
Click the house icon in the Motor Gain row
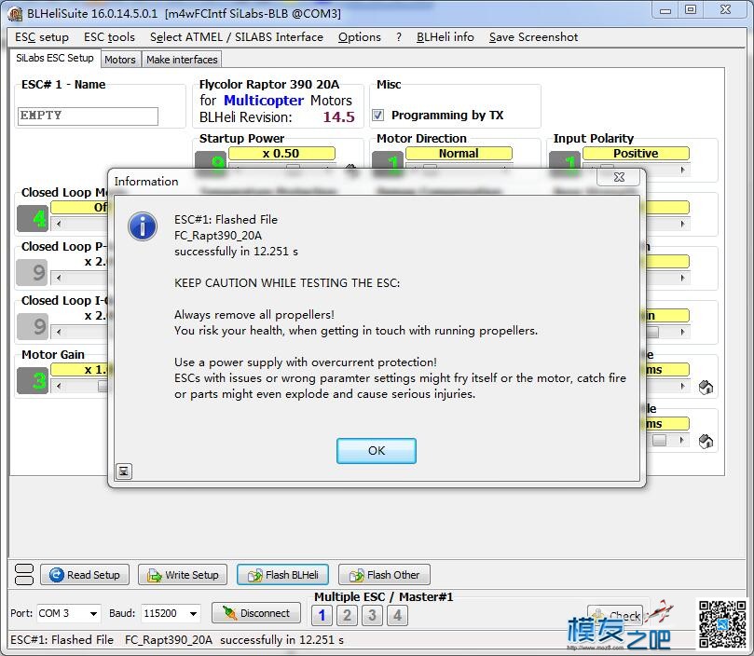(x=706, y=387)
